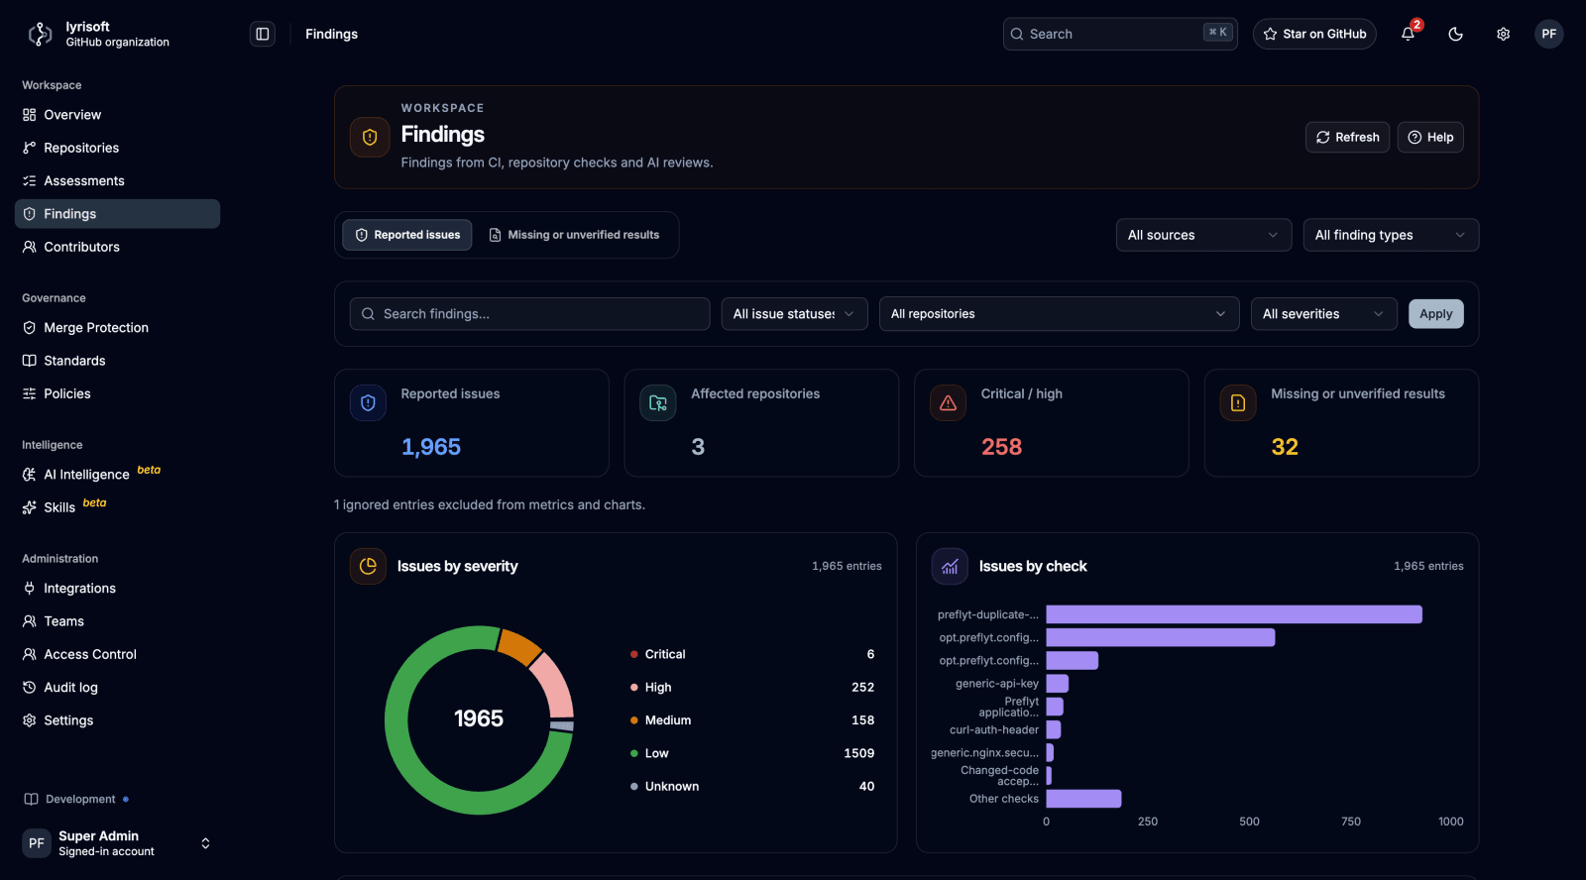Image resolution: width=1586 pixels, height=880 pixels.
Task: Open notifications bell icon
Action: [x=1408, y=34]
